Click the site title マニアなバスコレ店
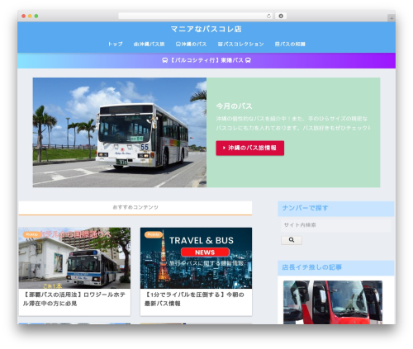This screenshot has height=349, width=413. pos(206,29)
